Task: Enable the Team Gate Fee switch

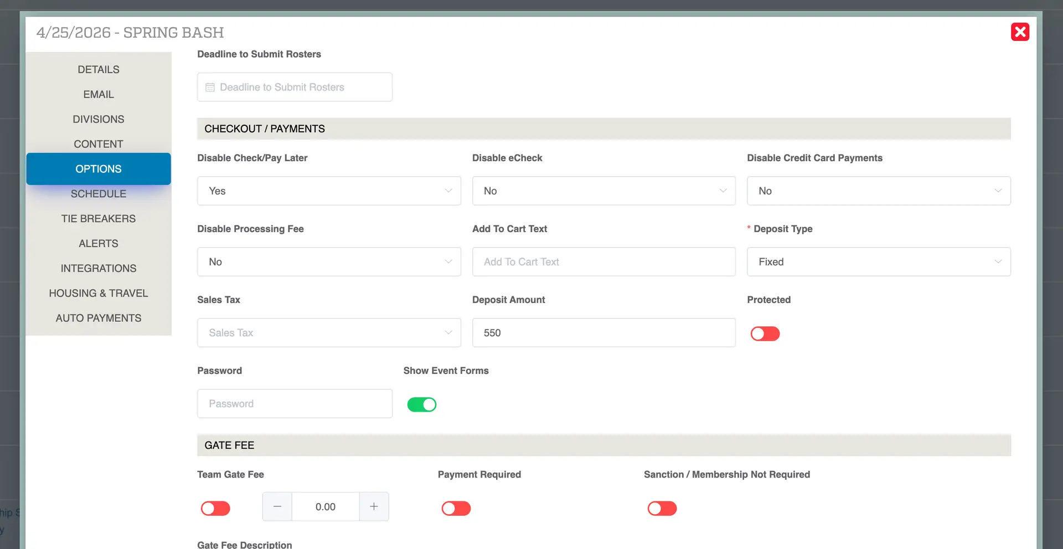Action: [x=215, y=508]
